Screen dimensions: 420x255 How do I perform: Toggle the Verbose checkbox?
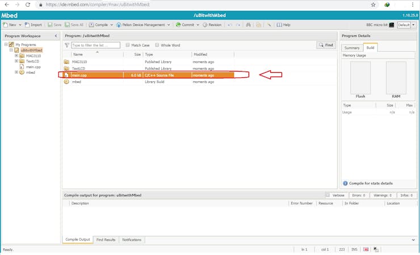(327, 195)
